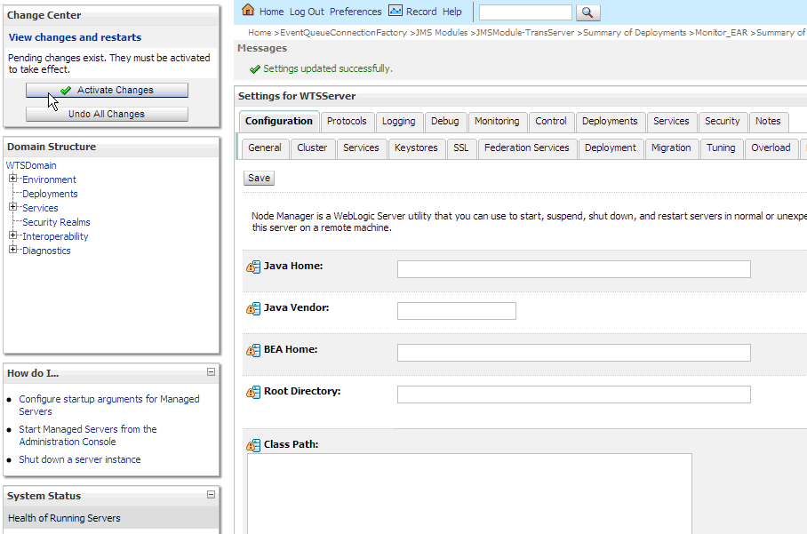807x534 pixels.
Task: Open Preferences link
Action: coord(356,12)
